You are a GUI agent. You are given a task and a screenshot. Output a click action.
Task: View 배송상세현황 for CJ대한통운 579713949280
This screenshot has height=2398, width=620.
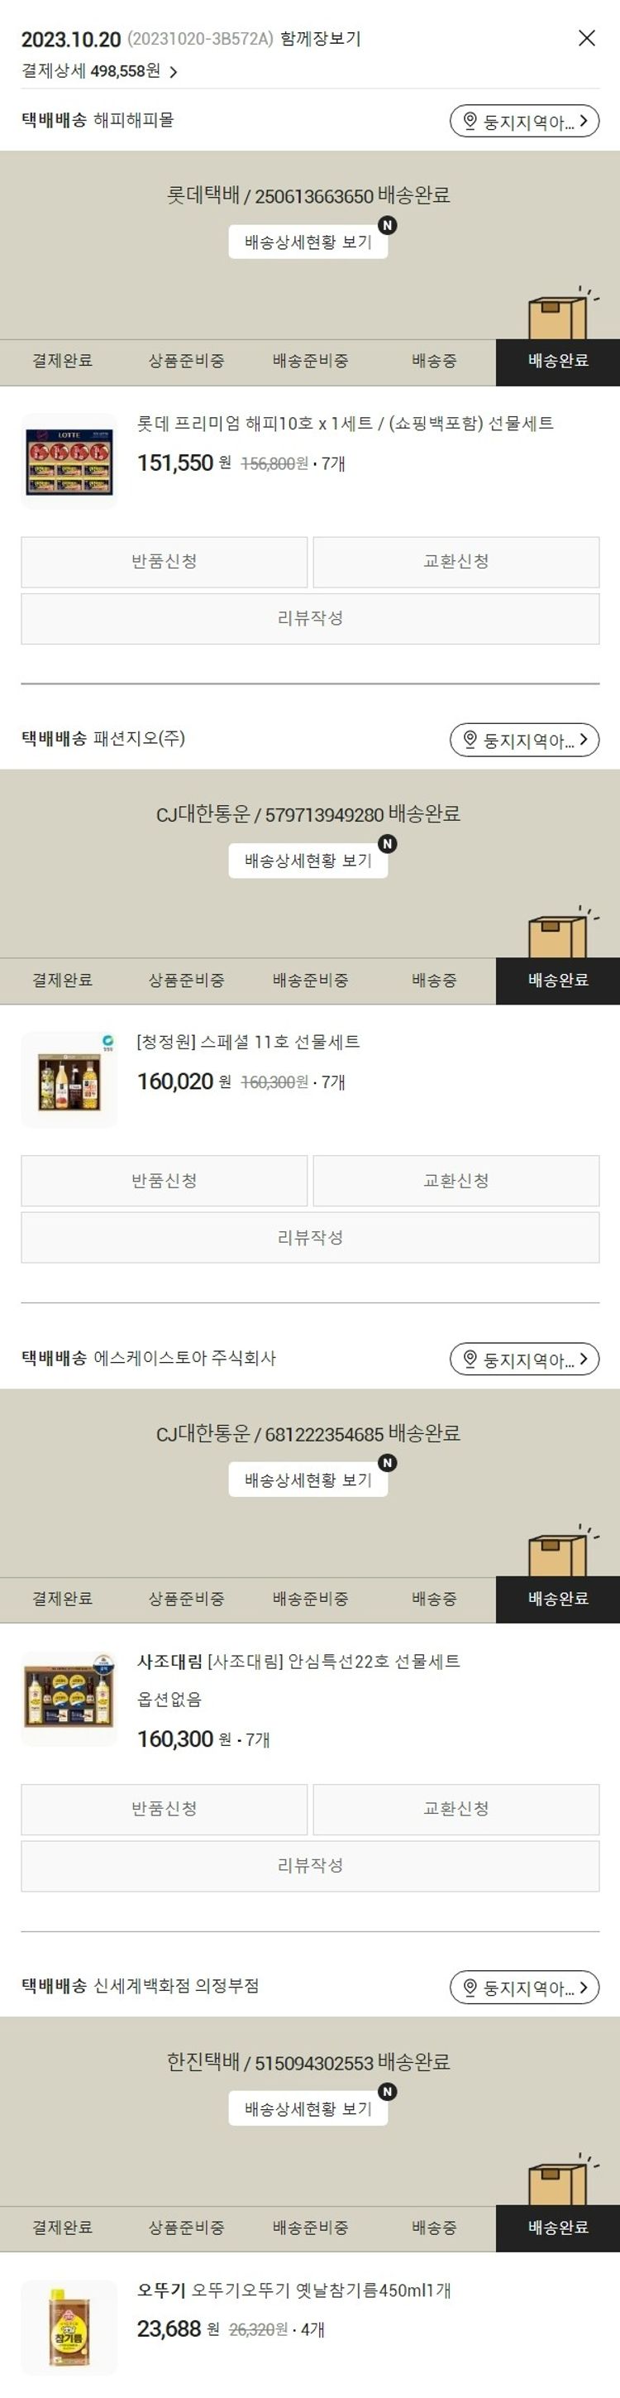tap(308, 861)
